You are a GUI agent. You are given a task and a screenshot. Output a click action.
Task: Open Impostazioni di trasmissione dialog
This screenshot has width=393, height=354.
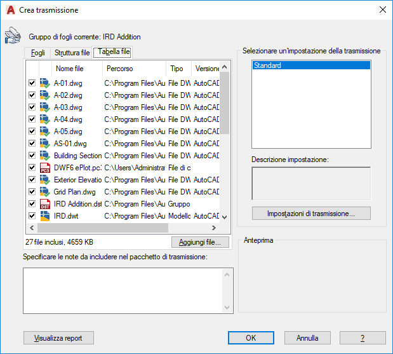[x=311, y=214]
